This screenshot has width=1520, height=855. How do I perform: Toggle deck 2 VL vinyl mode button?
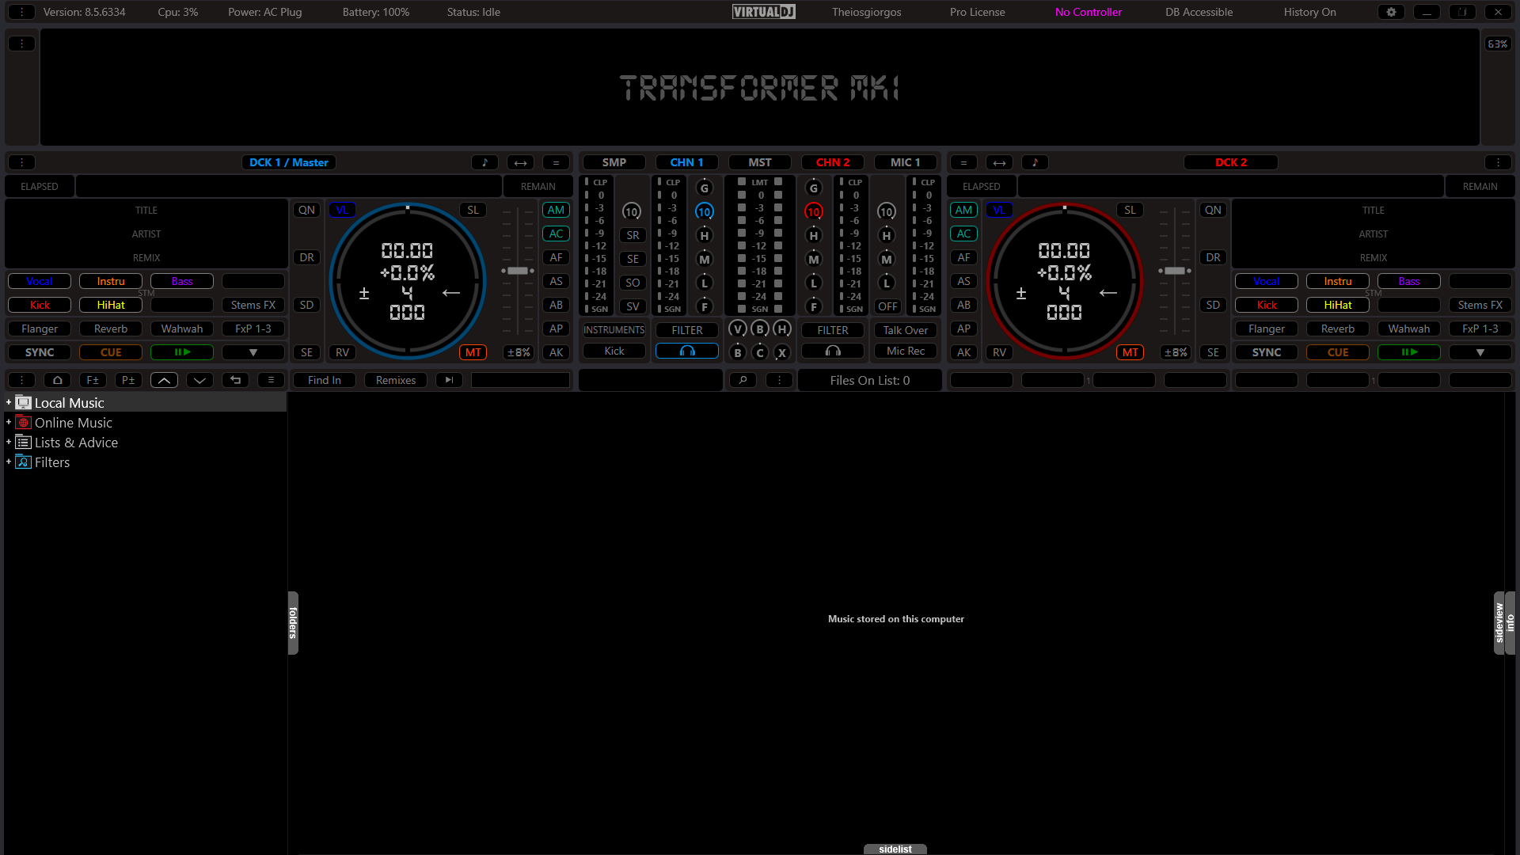point(999,210)
